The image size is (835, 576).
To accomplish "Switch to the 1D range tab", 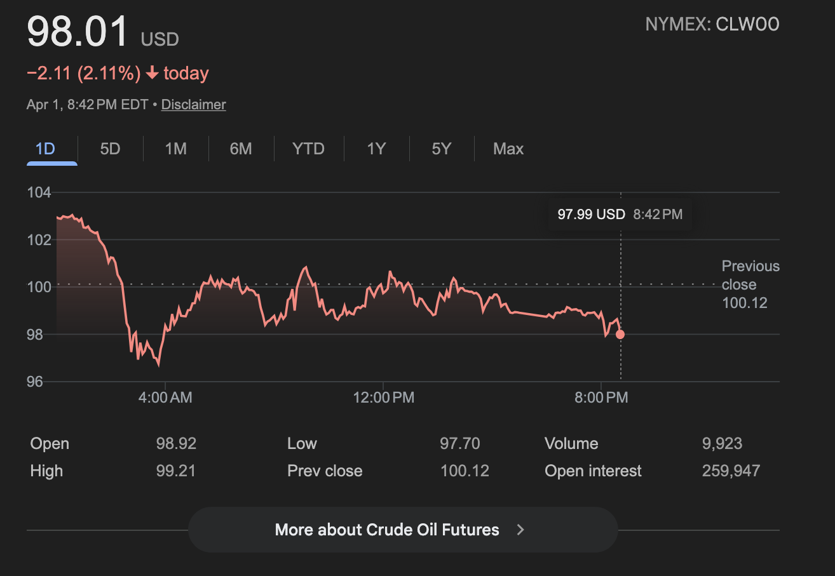I will pyautogui.click(x=46, y=149).
